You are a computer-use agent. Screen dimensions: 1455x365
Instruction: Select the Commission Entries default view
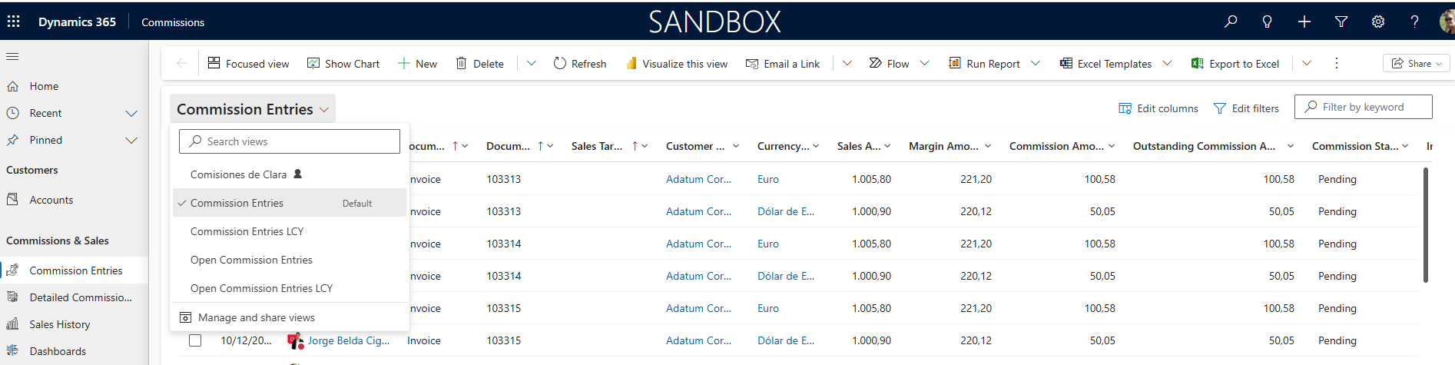point(290,203)
